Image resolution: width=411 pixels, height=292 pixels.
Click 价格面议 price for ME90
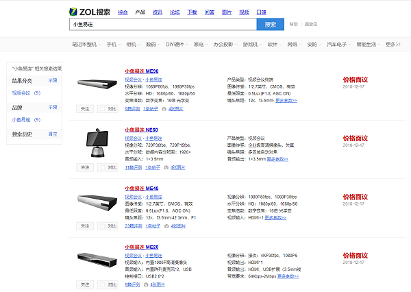tap(356, 80)
